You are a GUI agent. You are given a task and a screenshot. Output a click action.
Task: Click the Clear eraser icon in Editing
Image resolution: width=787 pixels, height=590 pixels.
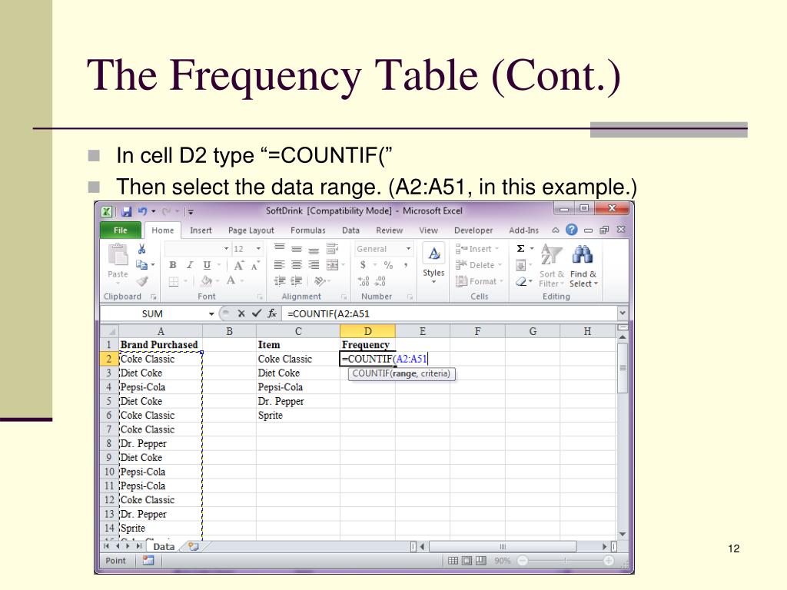[x=521, y=281]
